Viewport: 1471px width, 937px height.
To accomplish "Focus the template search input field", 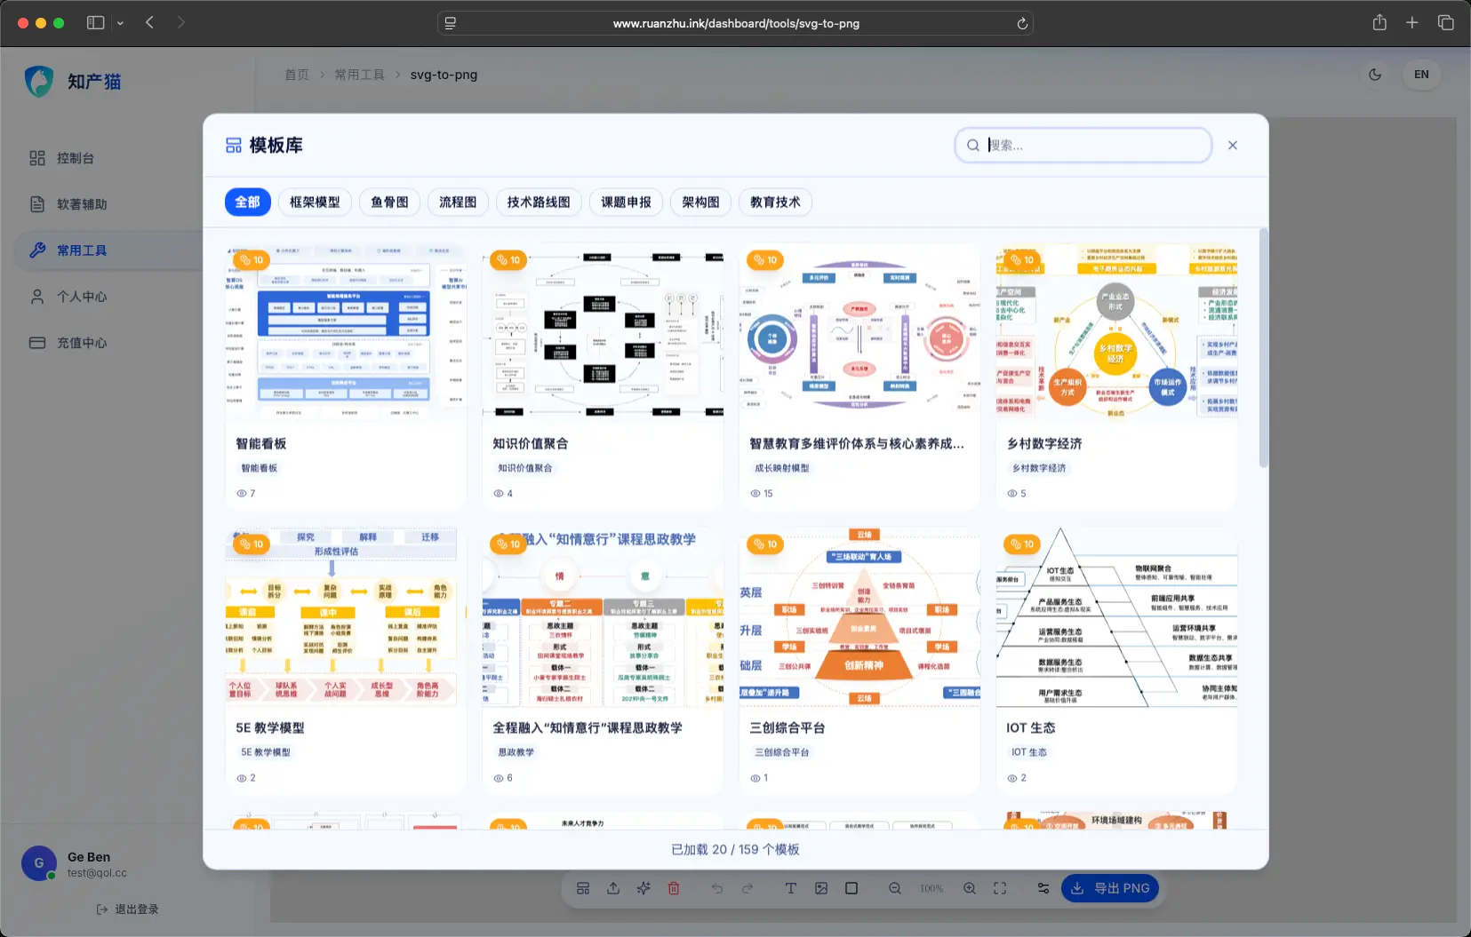I will [1093, 146].
